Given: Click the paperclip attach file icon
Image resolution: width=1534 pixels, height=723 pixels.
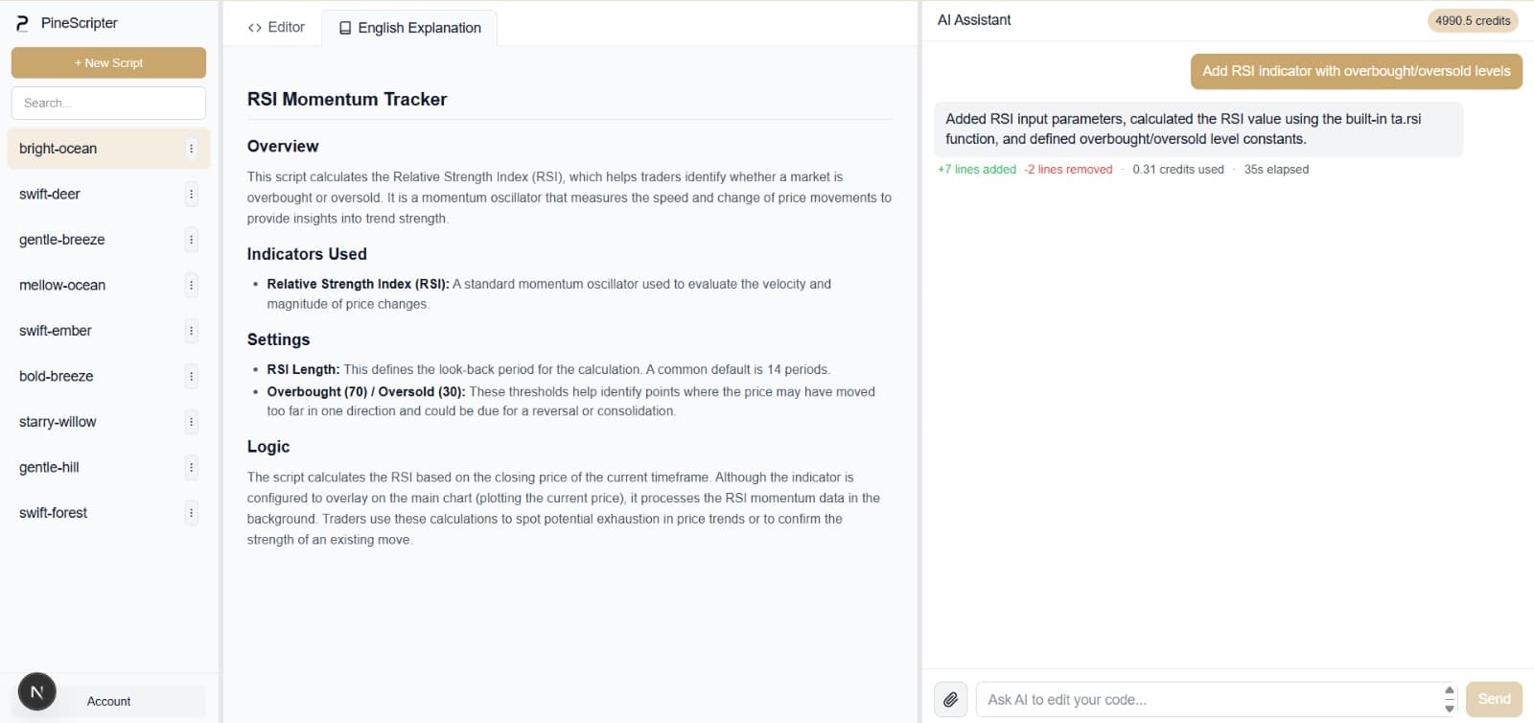Looking at the screenshot, I should pyautogui.click(x=950, y=699).
